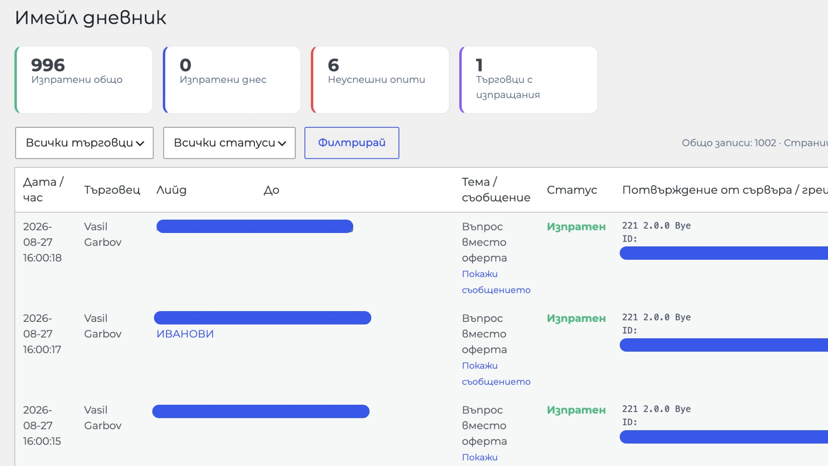Viewport: 828px width, 466px height.
Task: Open the 'Всички статуси' dropdown
Action: (229, 143)
